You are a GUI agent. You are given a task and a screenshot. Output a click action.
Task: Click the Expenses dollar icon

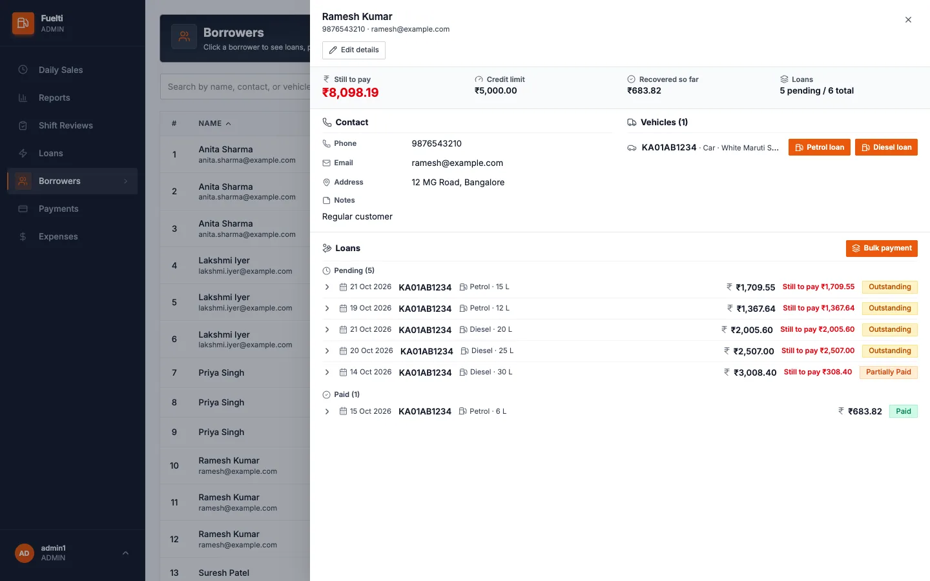(x=23, y=236)
